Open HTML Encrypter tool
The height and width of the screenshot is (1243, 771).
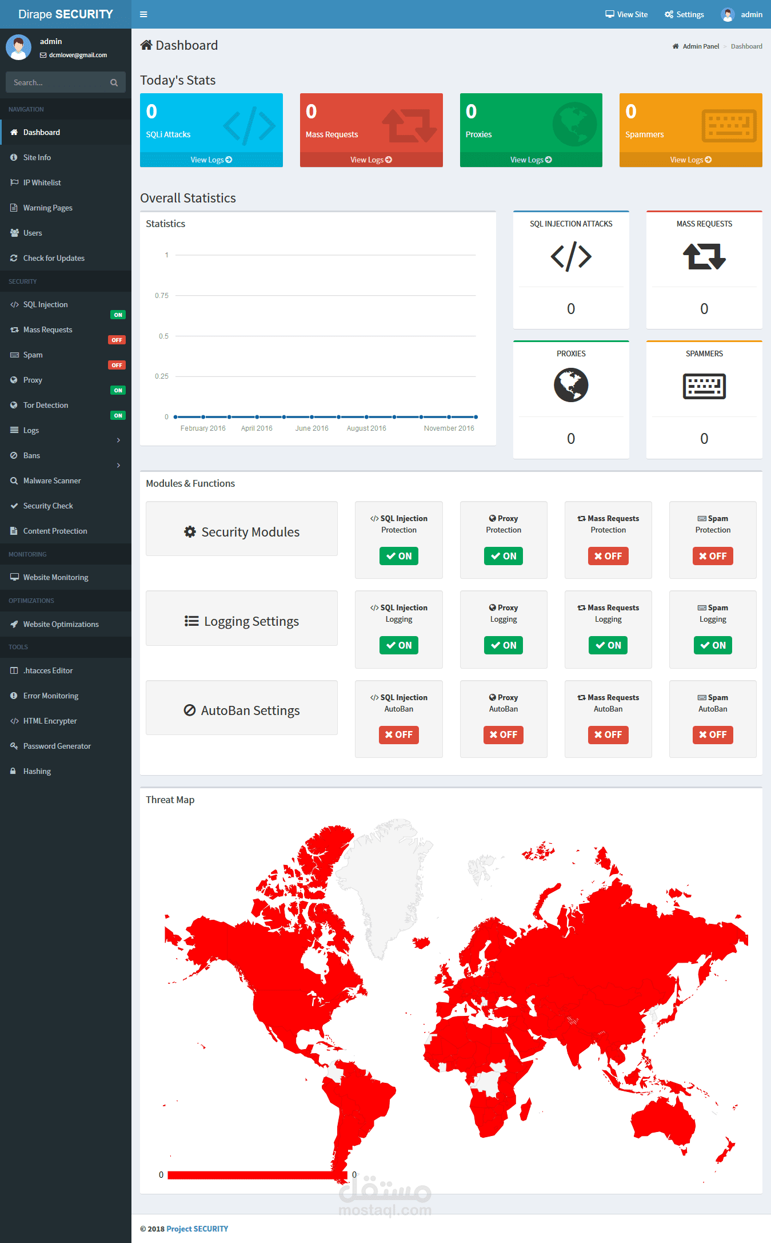click(x=66, y=721)
